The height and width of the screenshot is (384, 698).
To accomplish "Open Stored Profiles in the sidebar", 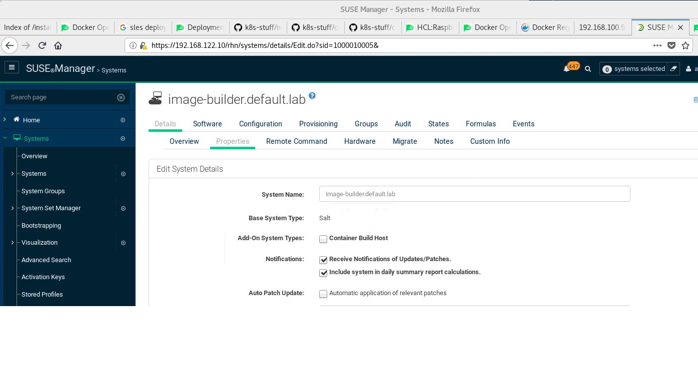I will pyautogui.click(x=42, y=294).
